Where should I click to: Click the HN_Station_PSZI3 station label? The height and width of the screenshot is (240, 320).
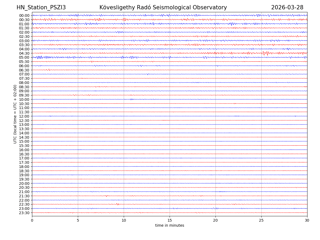41,8
